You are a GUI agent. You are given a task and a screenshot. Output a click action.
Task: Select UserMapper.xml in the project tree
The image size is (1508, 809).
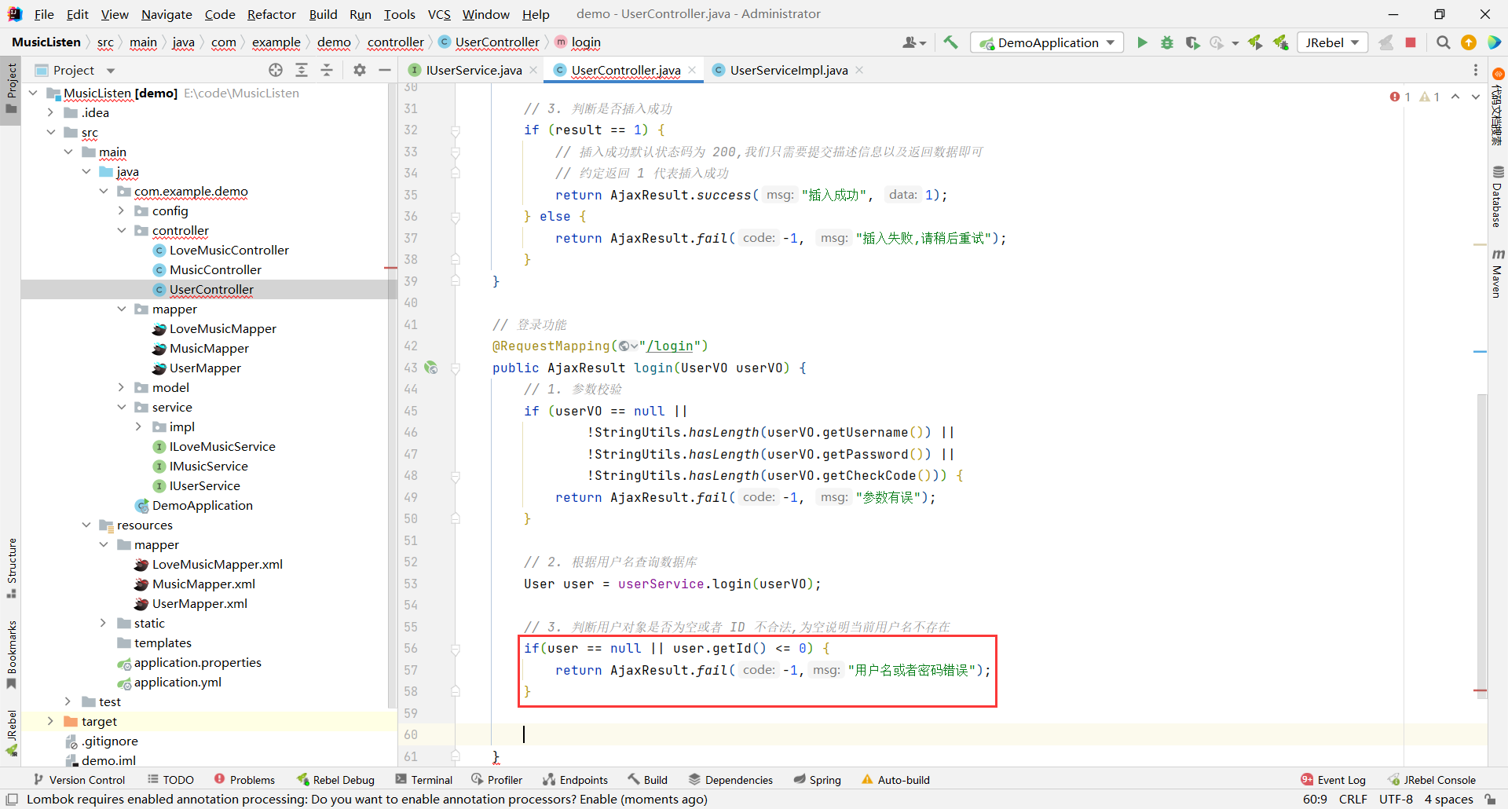[x=199, y=603]
